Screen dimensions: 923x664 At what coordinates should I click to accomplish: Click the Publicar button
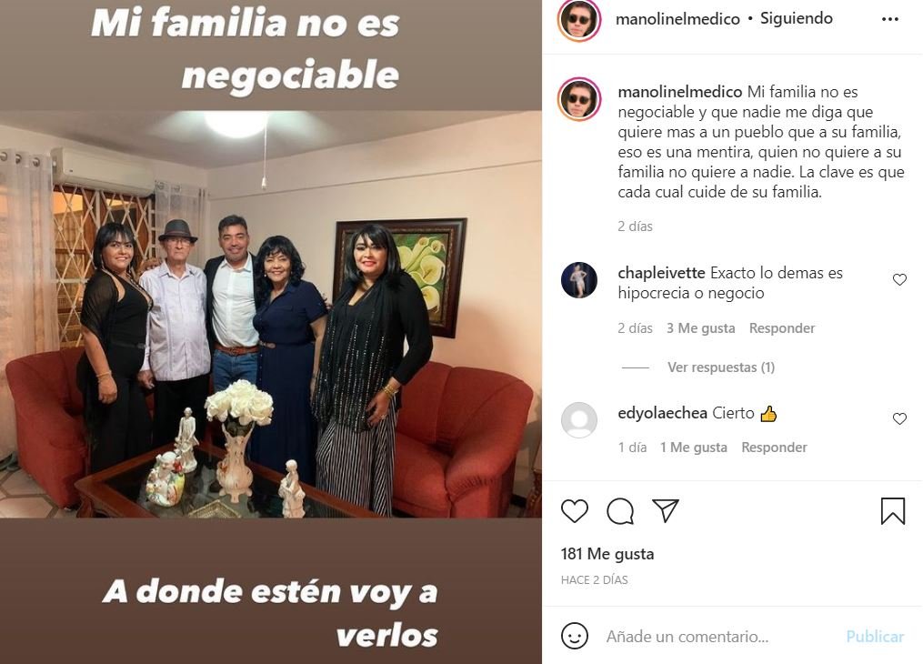(875, 637)
